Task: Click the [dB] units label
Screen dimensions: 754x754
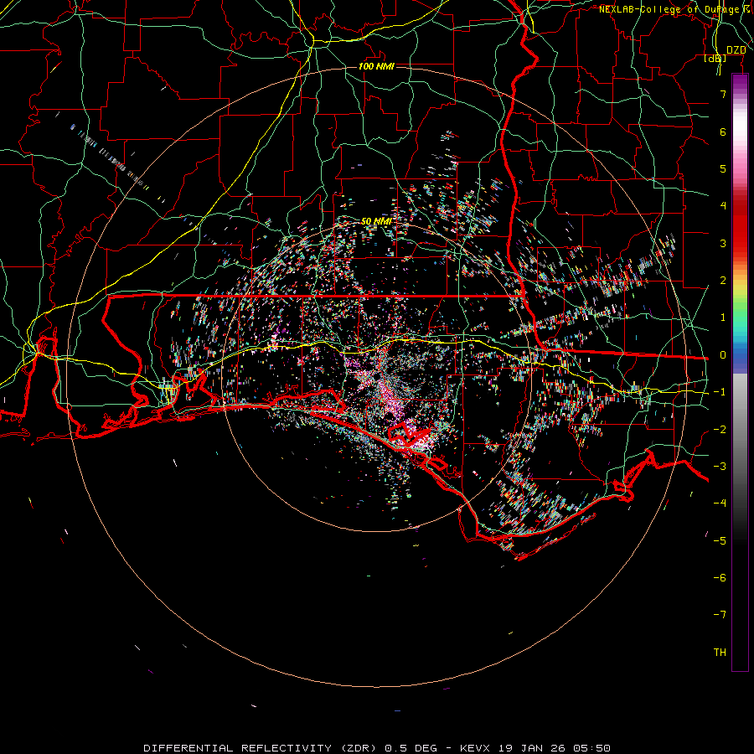Action: tap(715, 58)
